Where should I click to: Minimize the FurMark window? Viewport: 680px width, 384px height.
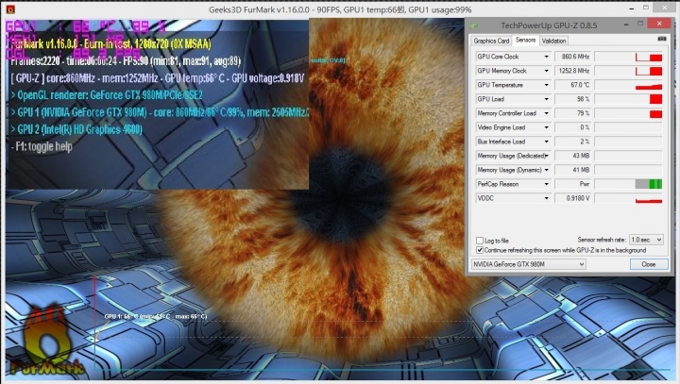(x=632, y=8)
